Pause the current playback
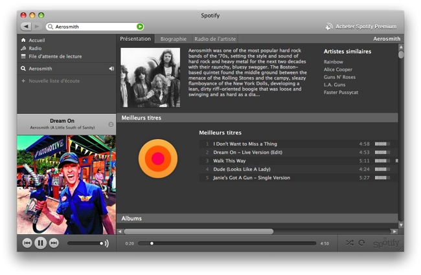This screenshot has width=421, height=275. [41, 243]
